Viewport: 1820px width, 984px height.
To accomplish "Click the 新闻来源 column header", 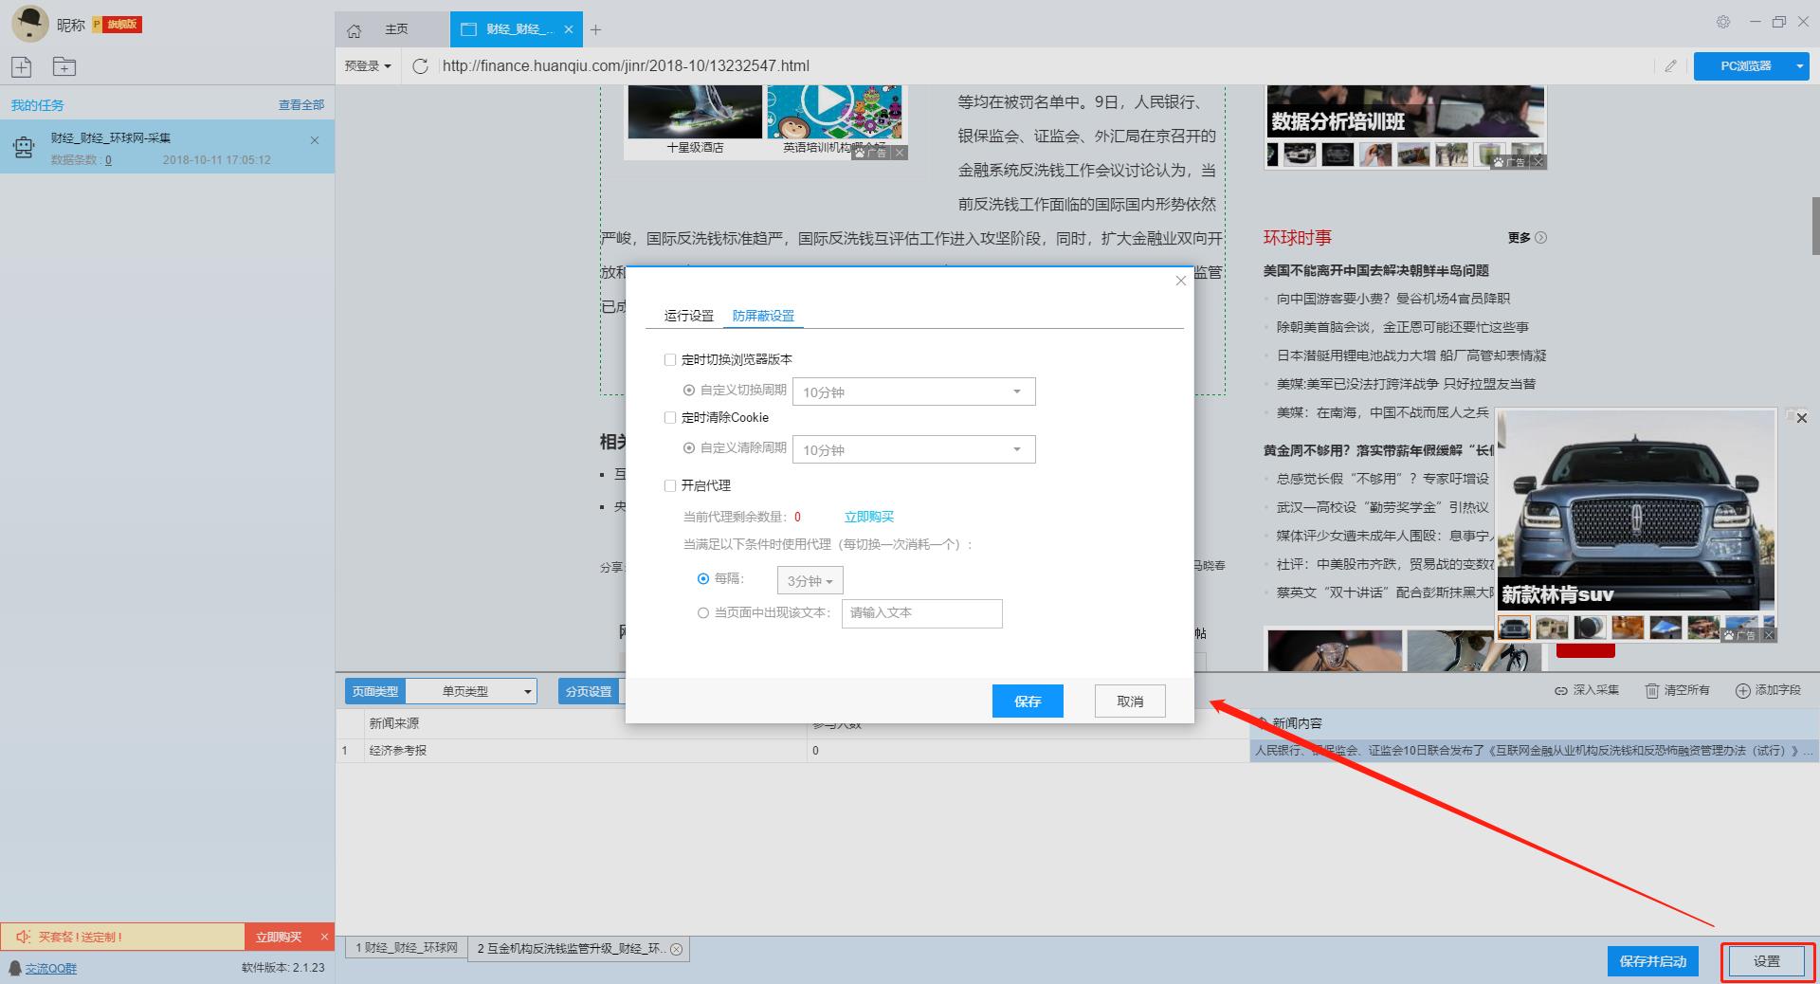I will click(586, 723).
